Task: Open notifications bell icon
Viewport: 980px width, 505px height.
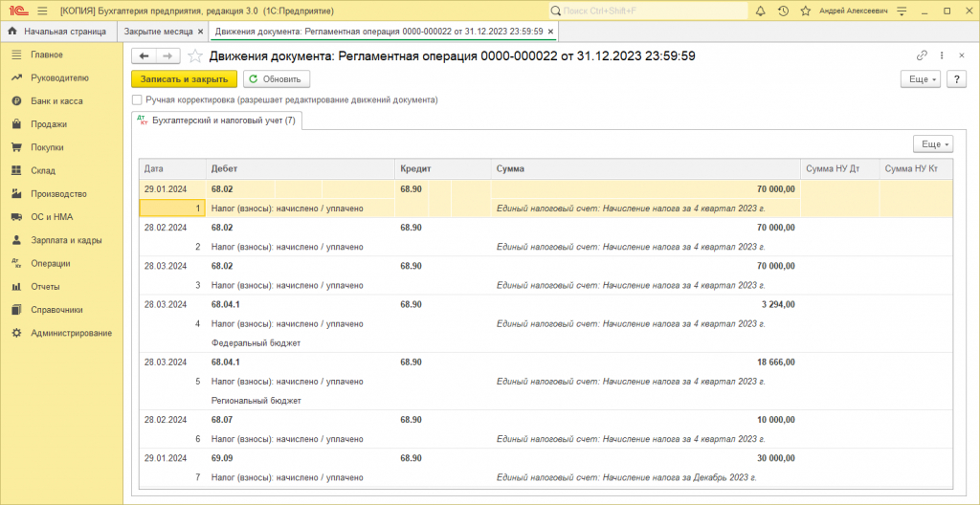Action: click(x=760, y=11)
